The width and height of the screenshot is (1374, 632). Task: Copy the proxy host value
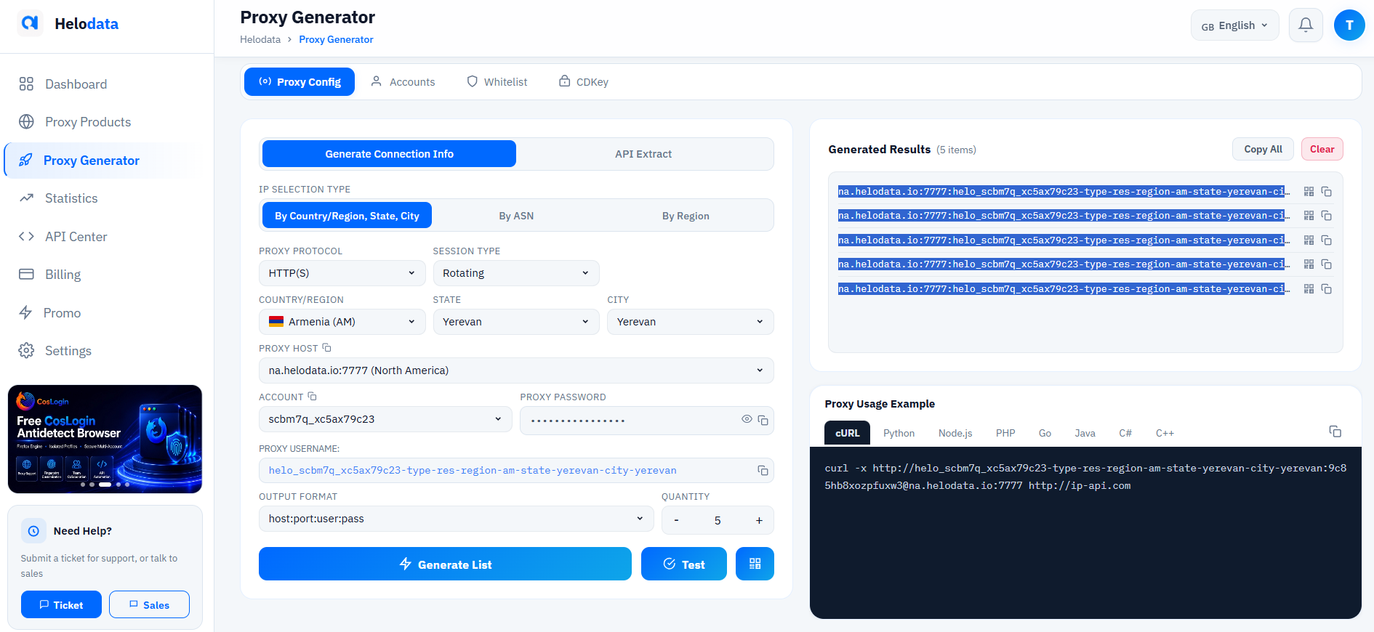tap(326, 348)
